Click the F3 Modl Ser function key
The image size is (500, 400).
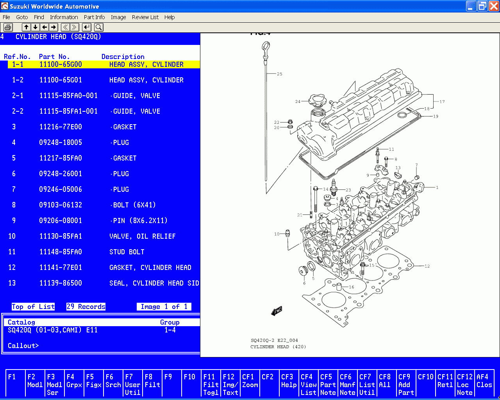55,383
